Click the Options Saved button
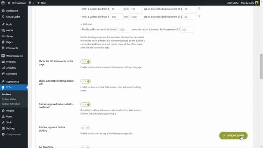 click(x=233, y=136)
